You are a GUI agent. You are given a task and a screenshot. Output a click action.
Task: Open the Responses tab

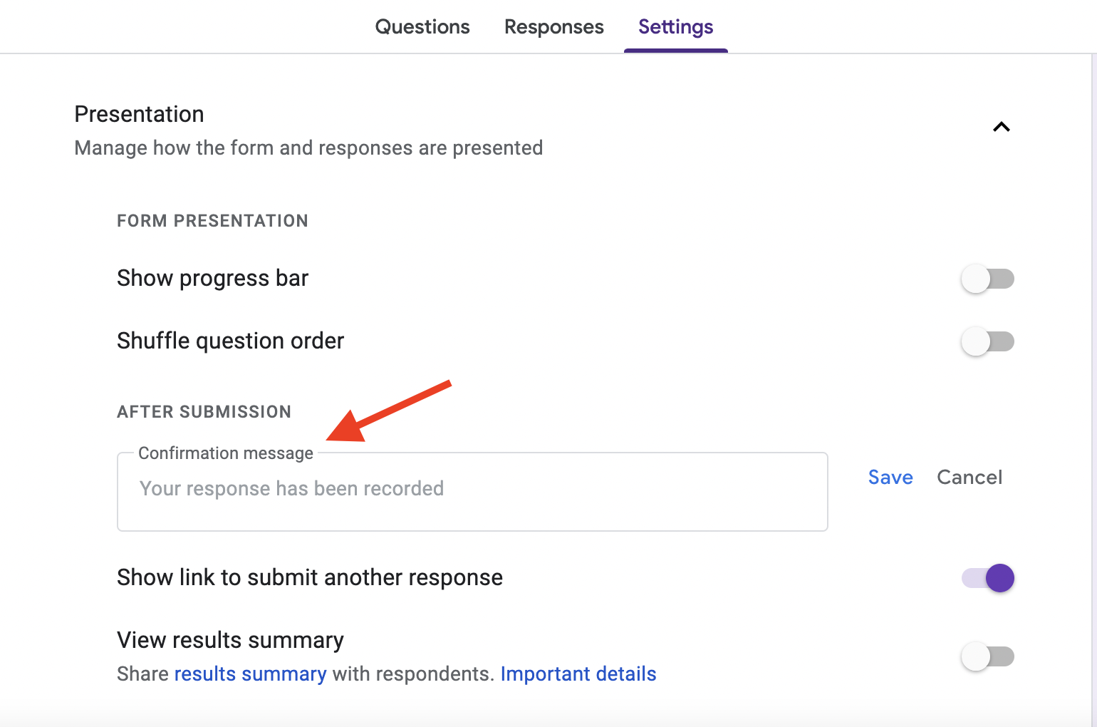553,27
